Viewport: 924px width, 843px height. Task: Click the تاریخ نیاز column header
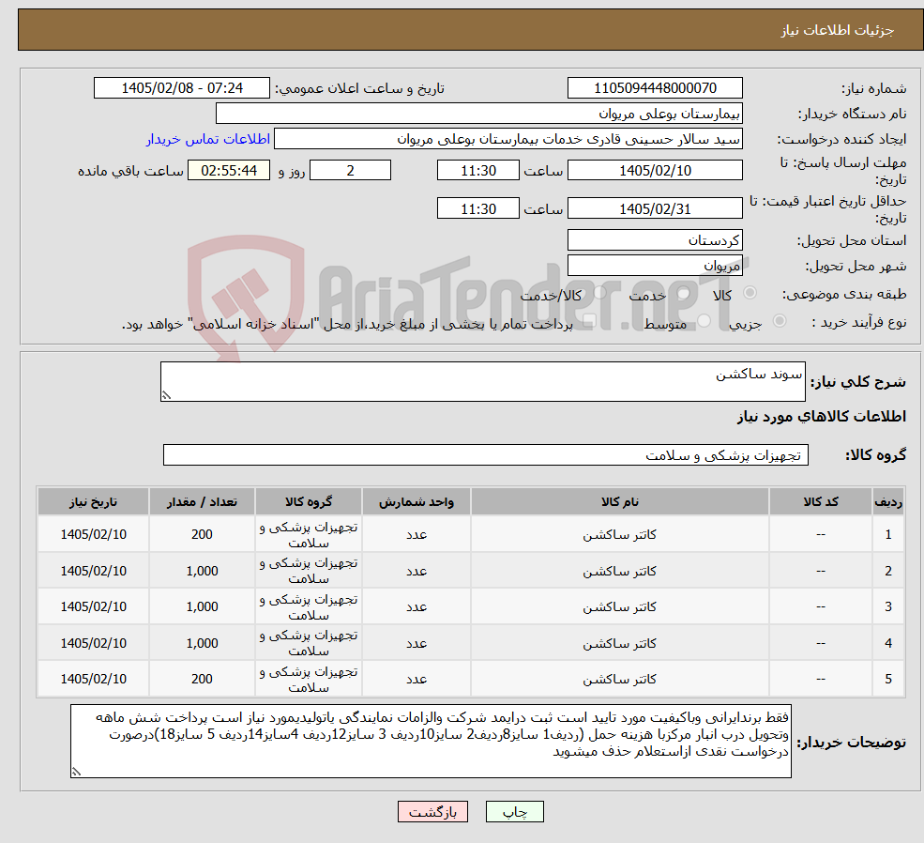pyautogui.click(x=93, y=501)
